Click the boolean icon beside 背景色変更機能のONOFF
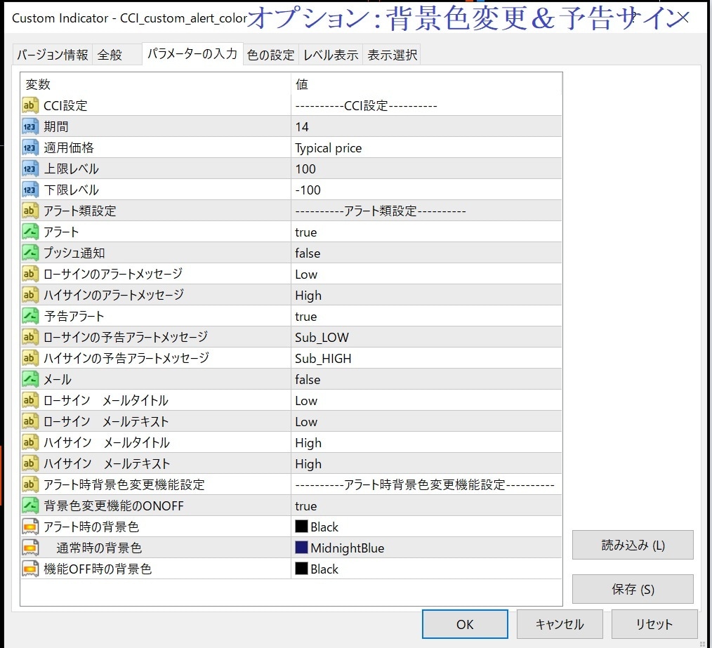712x648 pixels. (x=30, y=505)
